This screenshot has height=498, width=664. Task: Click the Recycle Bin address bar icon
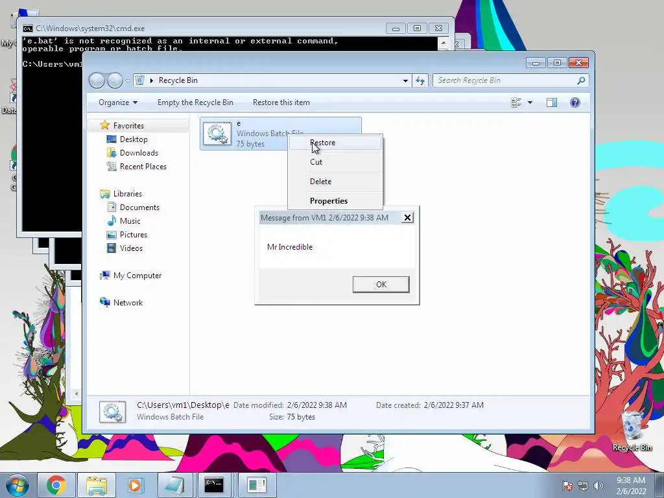(140, 80)
